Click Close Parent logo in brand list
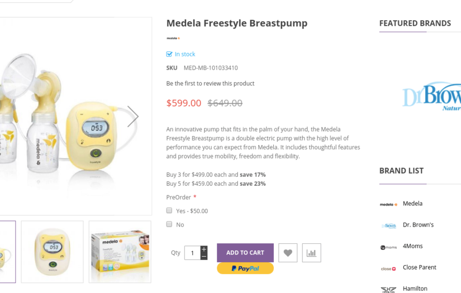461x293 pixels. tap(388, 268)
